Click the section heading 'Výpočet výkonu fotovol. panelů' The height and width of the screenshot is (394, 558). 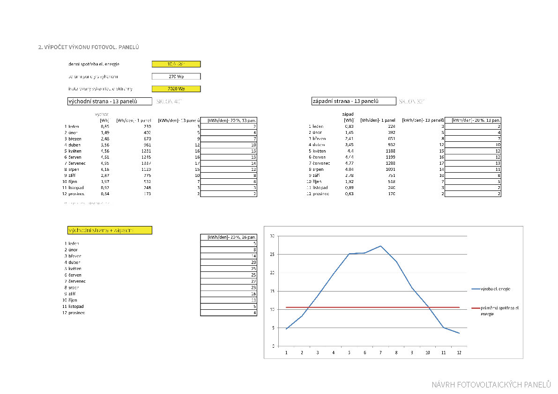click(89, 47)
